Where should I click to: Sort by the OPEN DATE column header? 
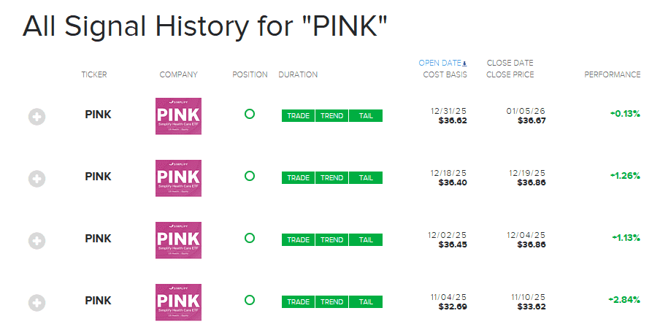tap(440, 63)
